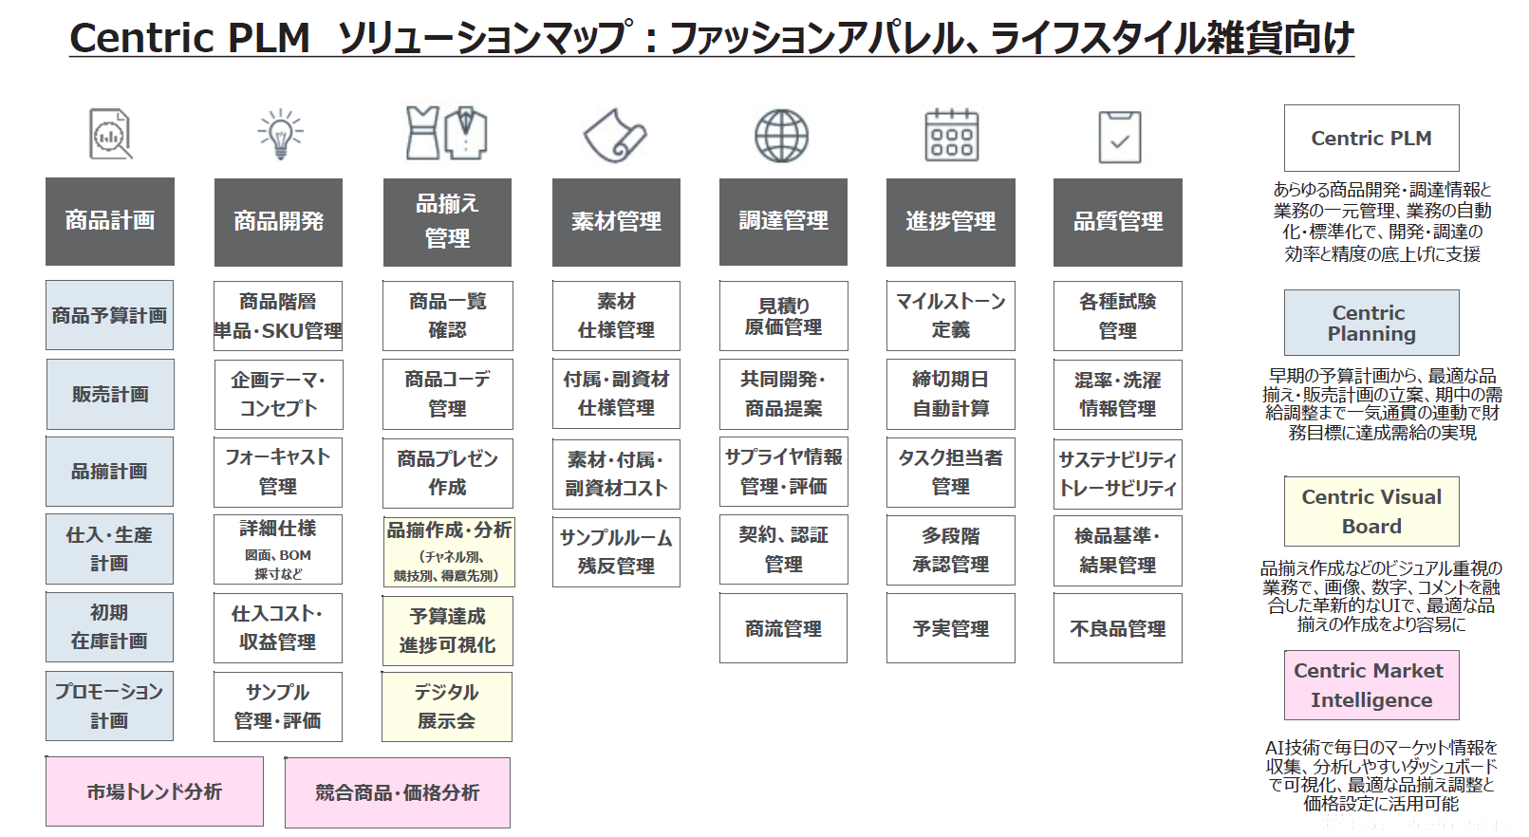This screenshot has height=837, width=1529.
Task: Click the globe icon above 調達管理
Action: [x=781, y=135]
